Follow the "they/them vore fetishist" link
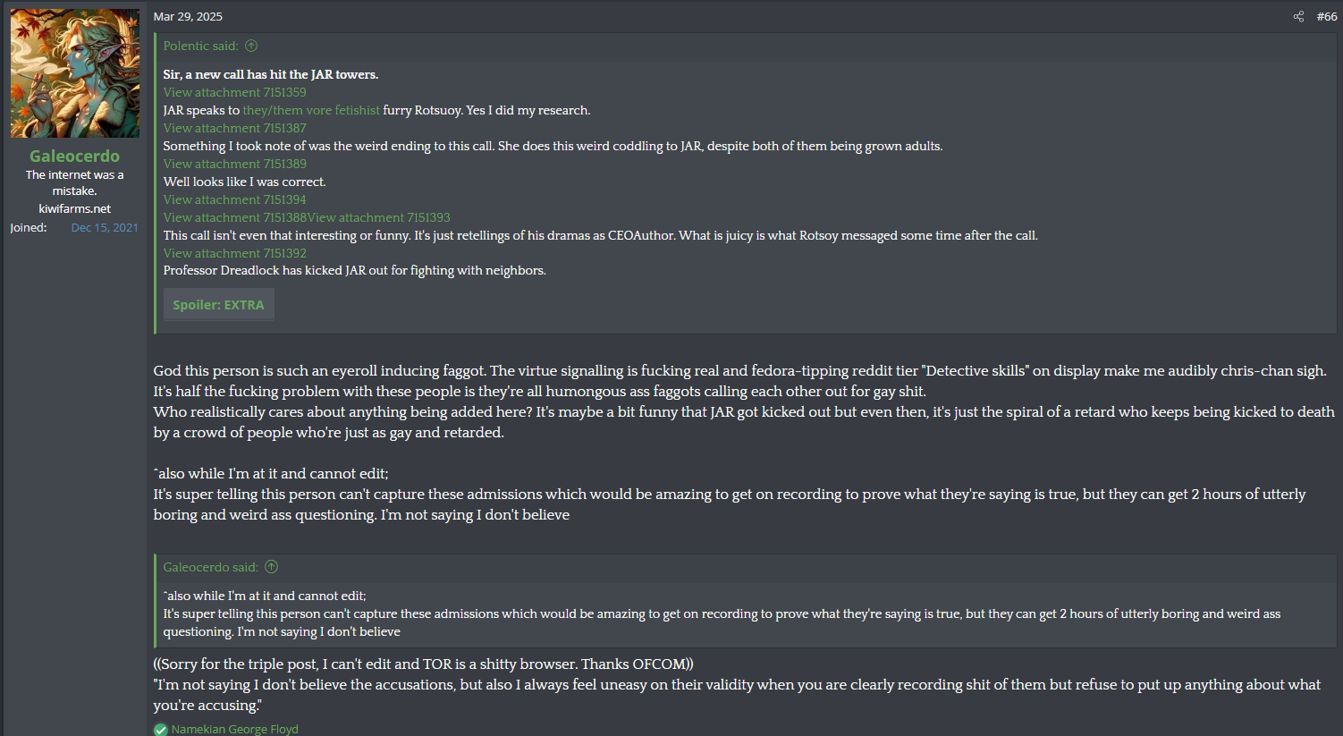 point(311,110)
